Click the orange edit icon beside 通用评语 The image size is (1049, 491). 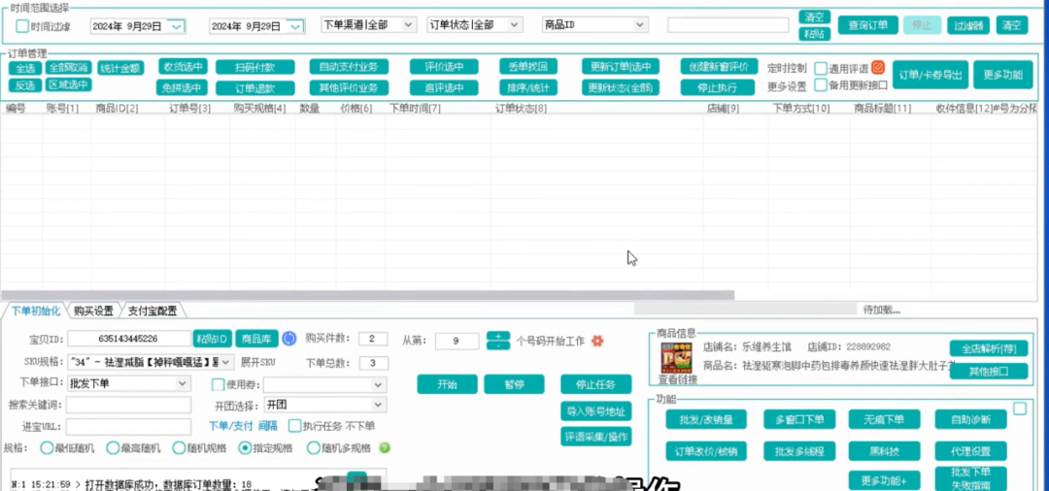878,68
